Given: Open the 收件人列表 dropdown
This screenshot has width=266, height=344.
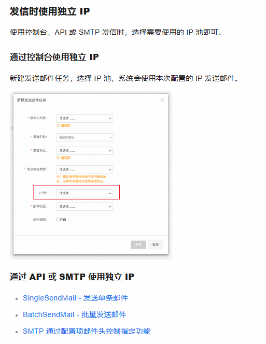Looking at the screenshot, I should [85, 118].
